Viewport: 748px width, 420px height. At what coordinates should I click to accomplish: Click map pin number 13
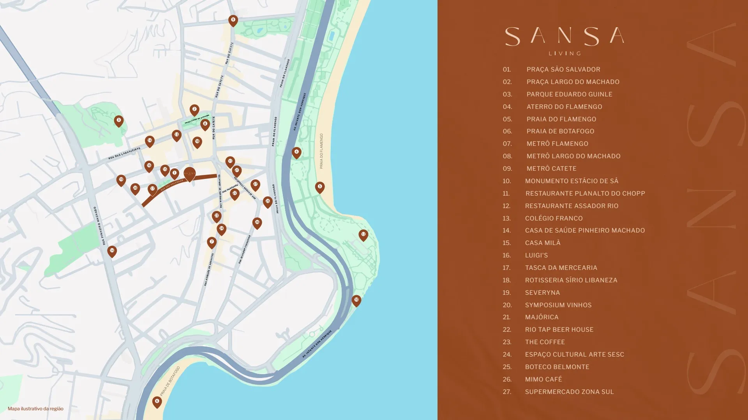coord(176,136)
